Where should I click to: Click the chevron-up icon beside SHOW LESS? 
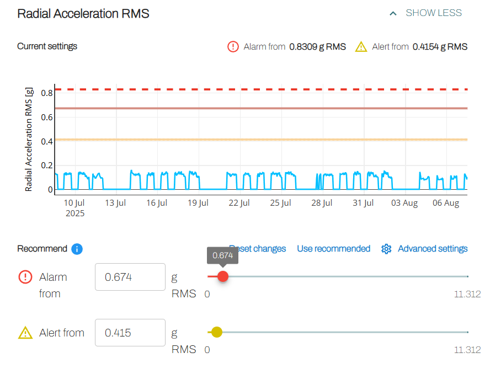[x=393, y=13]
